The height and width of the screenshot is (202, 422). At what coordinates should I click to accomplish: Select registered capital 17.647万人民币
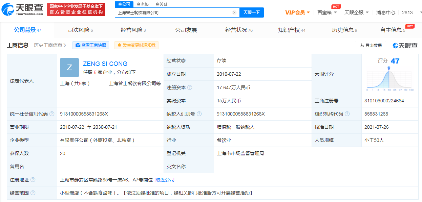pyautogui.click(x=233, y=87)
